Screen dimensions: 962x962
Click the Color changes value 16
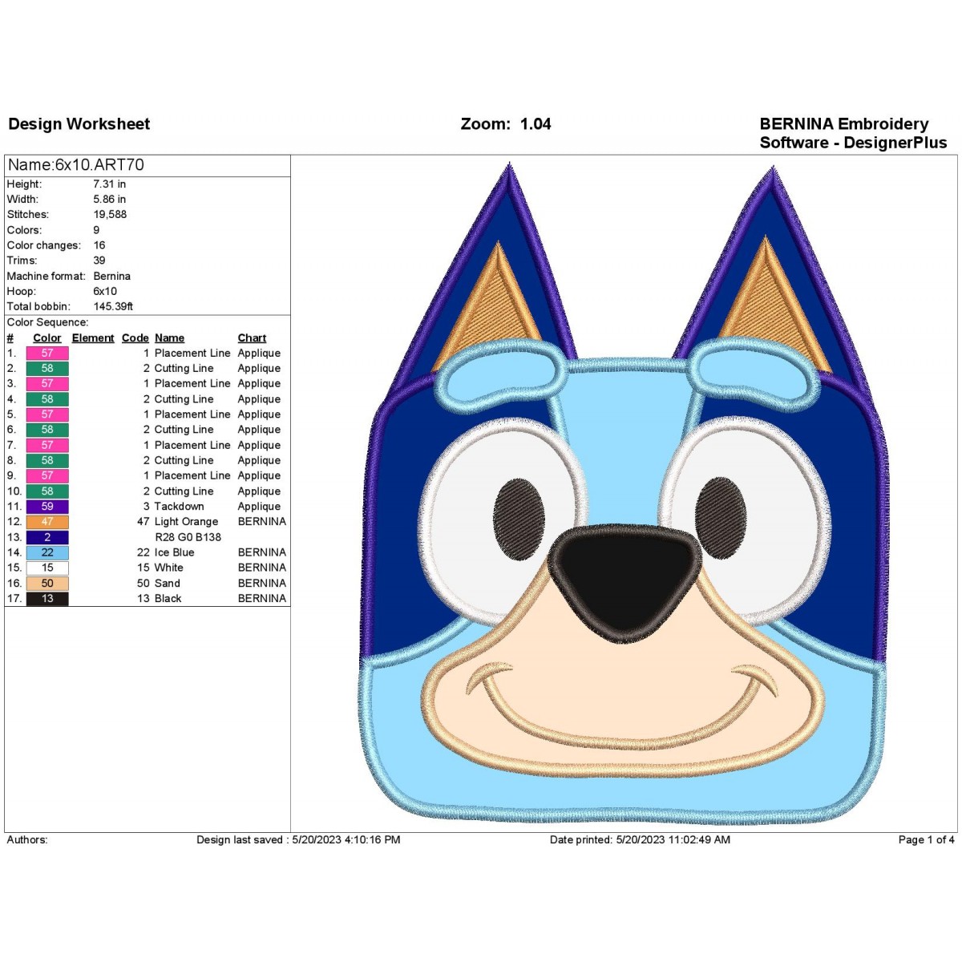pos(99,245)
